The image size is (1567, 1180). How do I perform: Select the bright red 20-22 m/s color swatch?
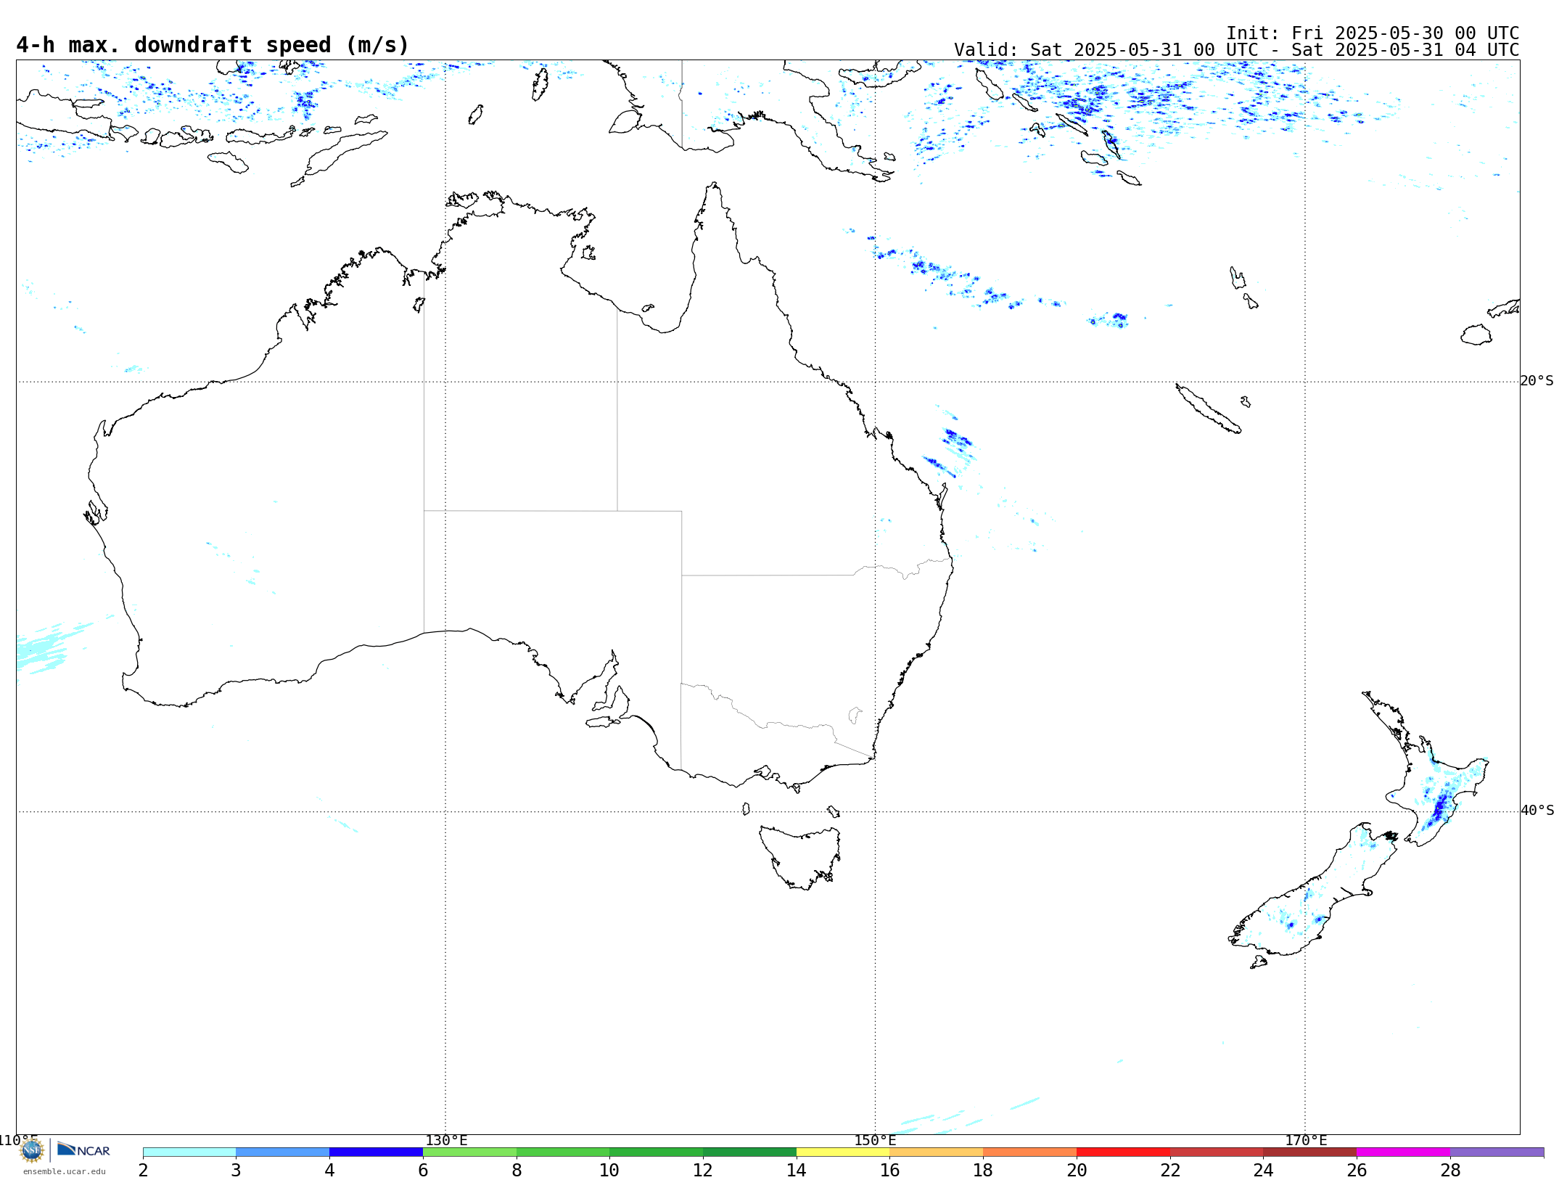pos(1123,1152)
